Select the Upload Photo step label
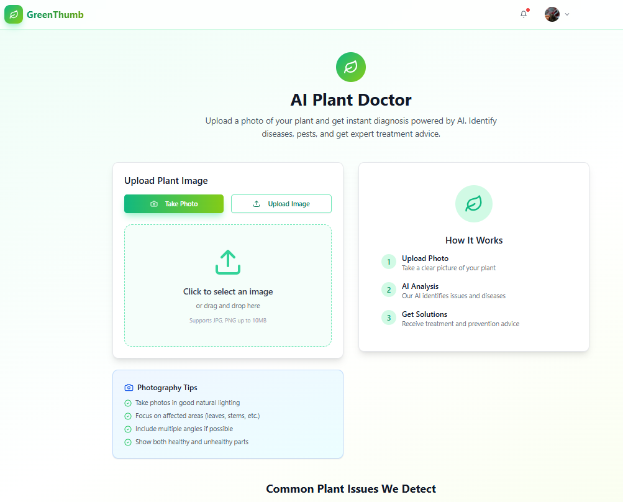The height and width of the screenshot is (502, 623). [424, 258]
